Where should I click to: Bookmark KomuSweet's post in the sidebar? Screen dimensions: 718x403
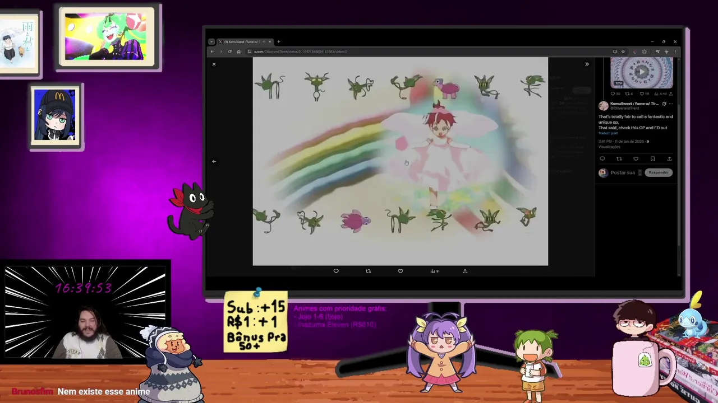653,159
